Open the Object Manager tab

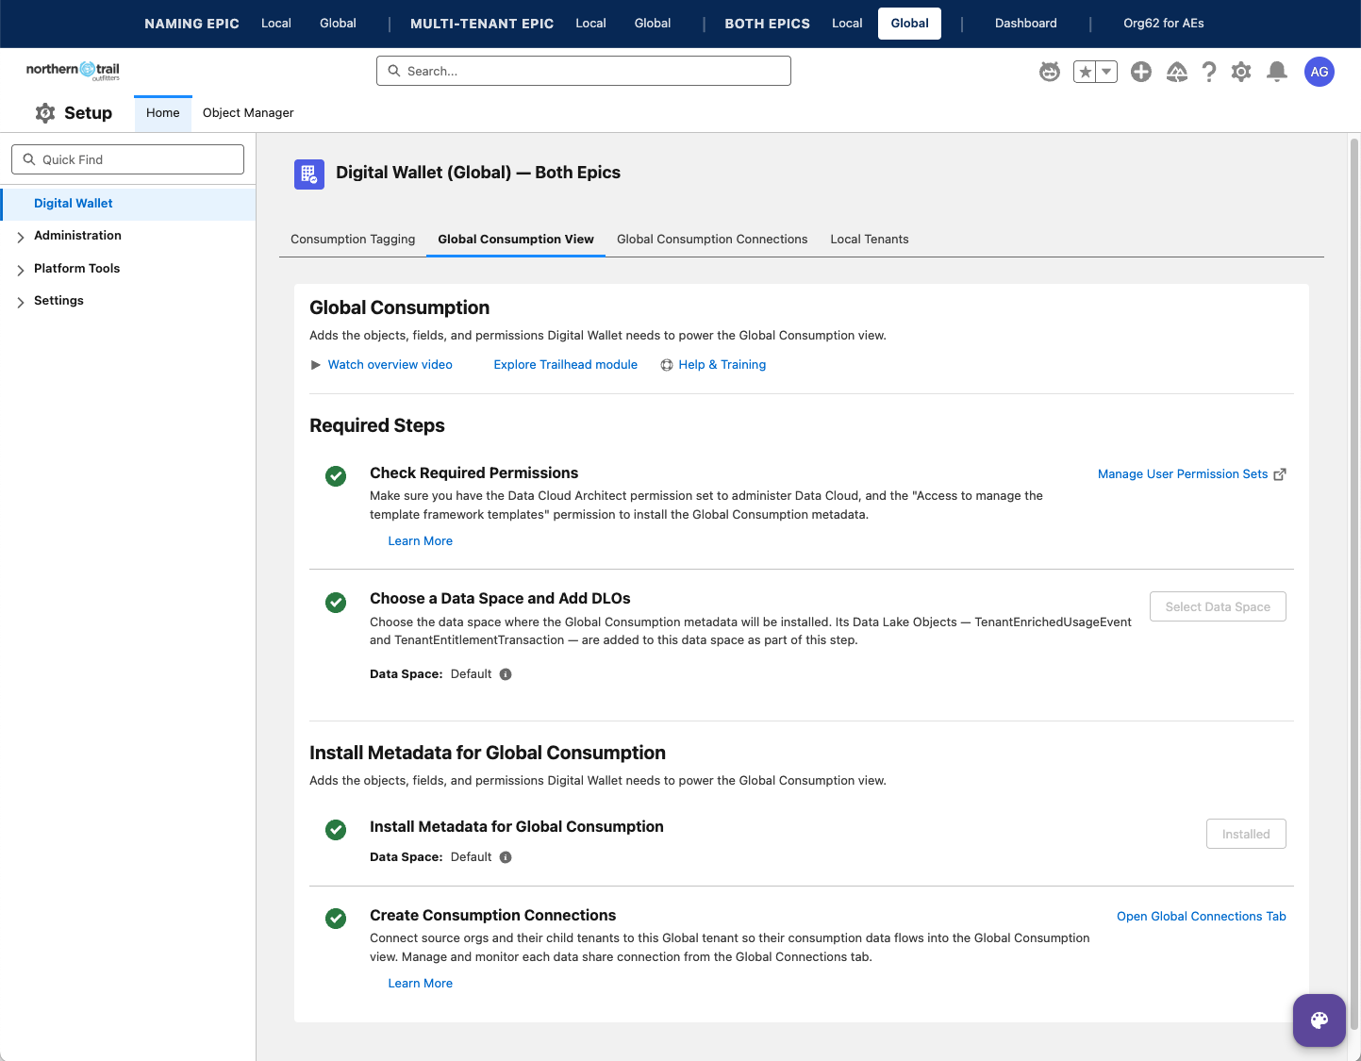[248, 113]
